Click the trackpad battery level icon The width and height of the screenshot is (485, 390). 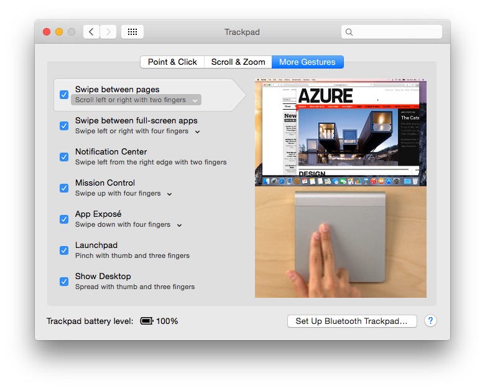[146, 321]
